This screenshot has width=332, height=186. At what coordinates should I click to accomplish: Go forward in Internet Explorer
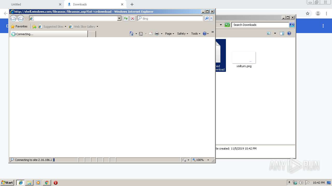point(20,18)
